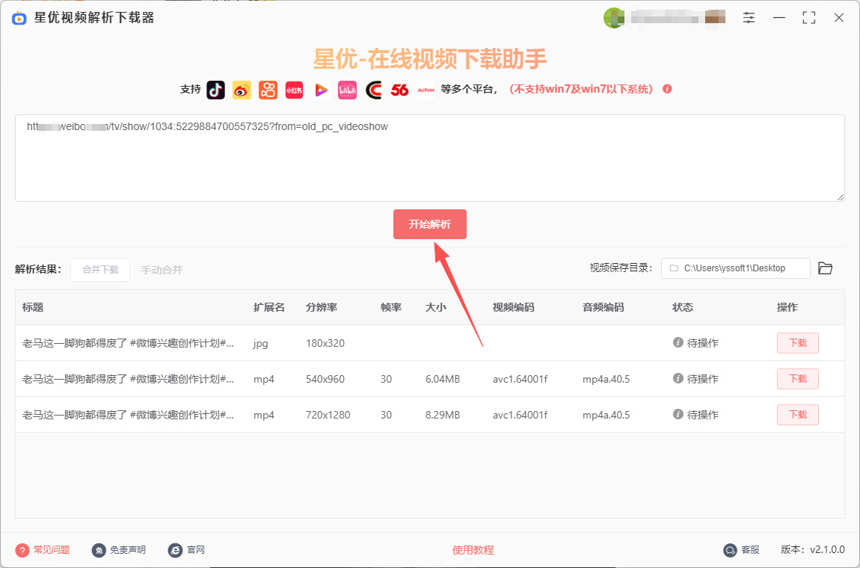Open the 免责声明 link text
The image size is (860, 568).
[128, 550]
